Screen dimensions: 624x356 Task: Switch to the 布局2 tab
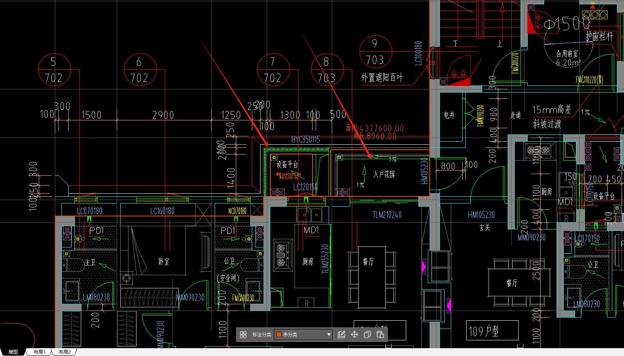point(65,352)
